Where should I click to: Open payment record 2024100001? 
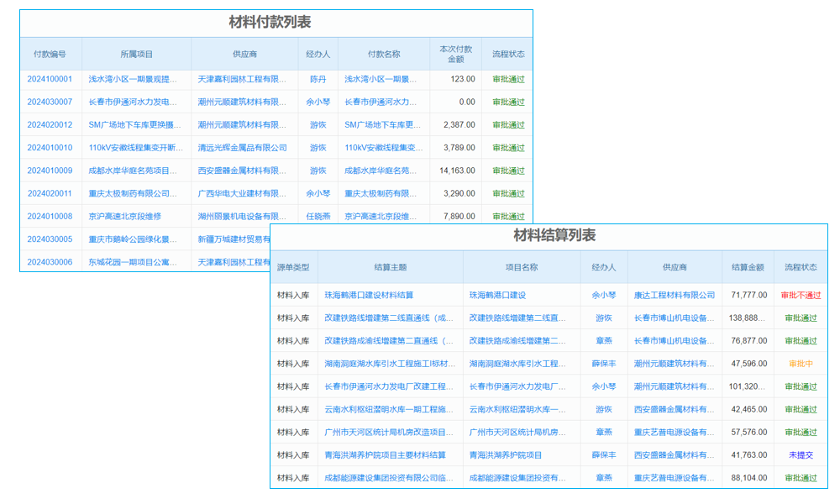pos(48,79)
